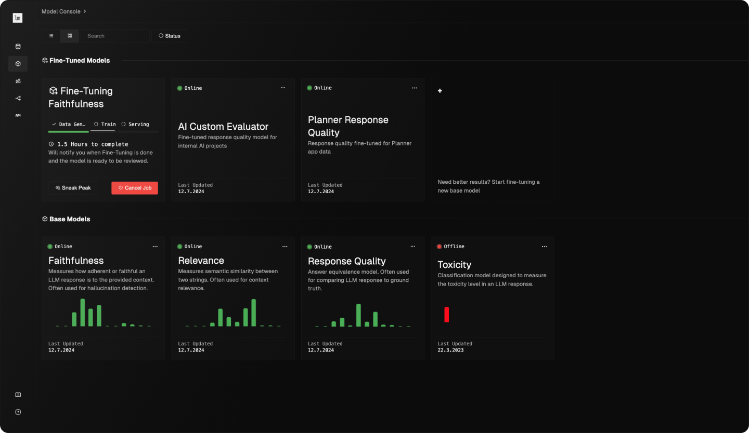The height and width of the screenshot is (433, 749).
Task: Click the LM logo in the sidebar
Action: tap(18, 18)
